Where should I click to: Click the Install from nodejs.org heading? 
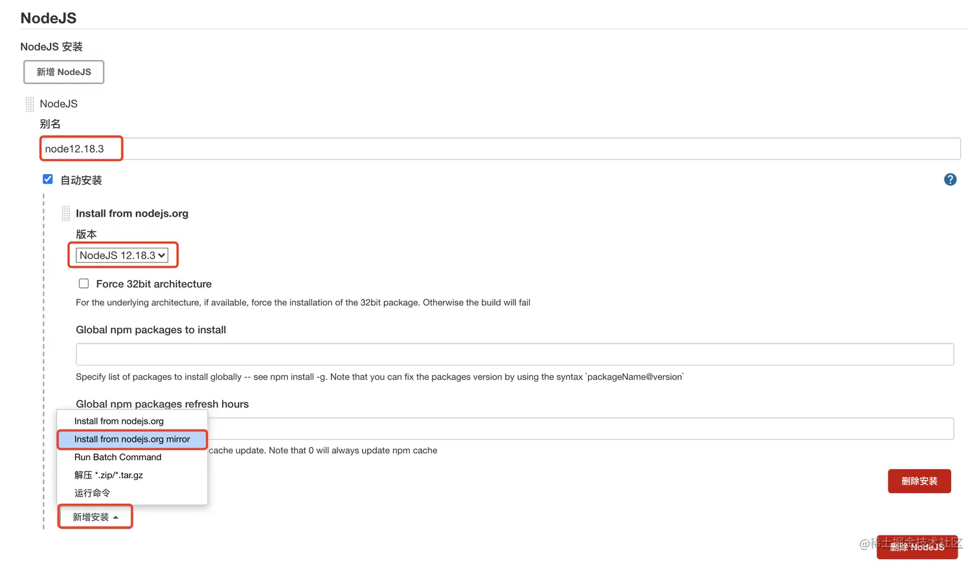132,213
